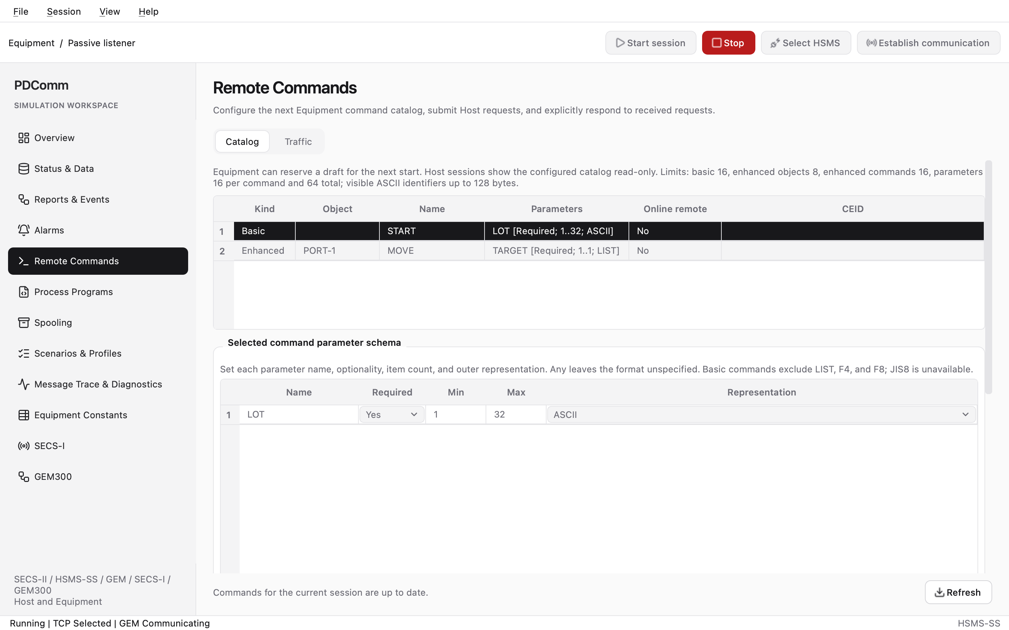
Task: Click the SECS-I radio signal icon
Action: [24, 446]
